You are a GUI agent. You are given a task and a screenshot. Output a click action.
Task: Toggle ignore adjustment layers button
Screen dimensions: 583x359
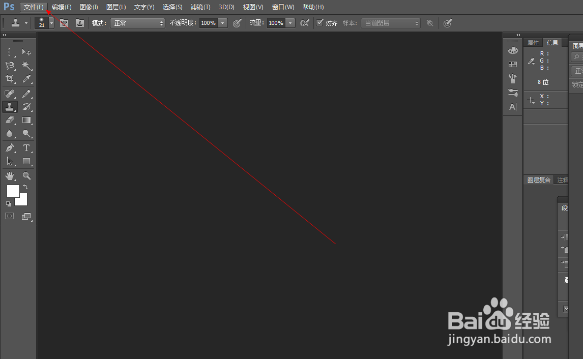[430, 23]
